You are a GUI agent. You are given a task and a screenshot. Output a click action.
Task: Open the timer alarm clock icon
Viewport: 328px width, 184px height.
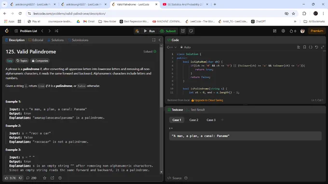pyautogui.click(x=183, y=31)
